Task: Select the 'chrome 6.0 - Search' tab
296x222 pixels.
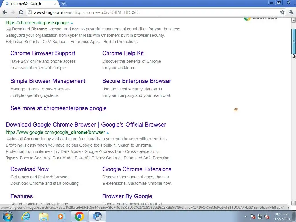Action: pyautogui.click(x=30, y=3)
